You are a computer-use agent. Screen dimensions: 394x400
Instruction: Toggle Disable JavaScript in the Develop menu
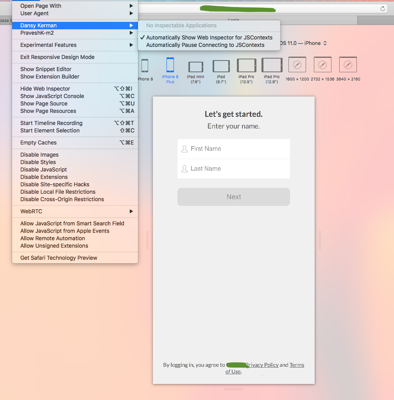[x=43, y=170]
